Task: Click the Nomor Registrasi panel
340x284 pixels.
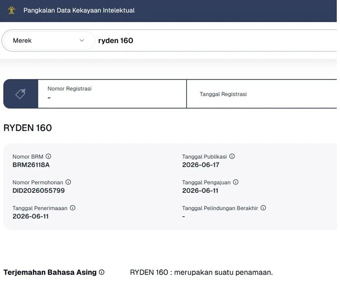Action: pyautogui.click(x=112, y=93)
